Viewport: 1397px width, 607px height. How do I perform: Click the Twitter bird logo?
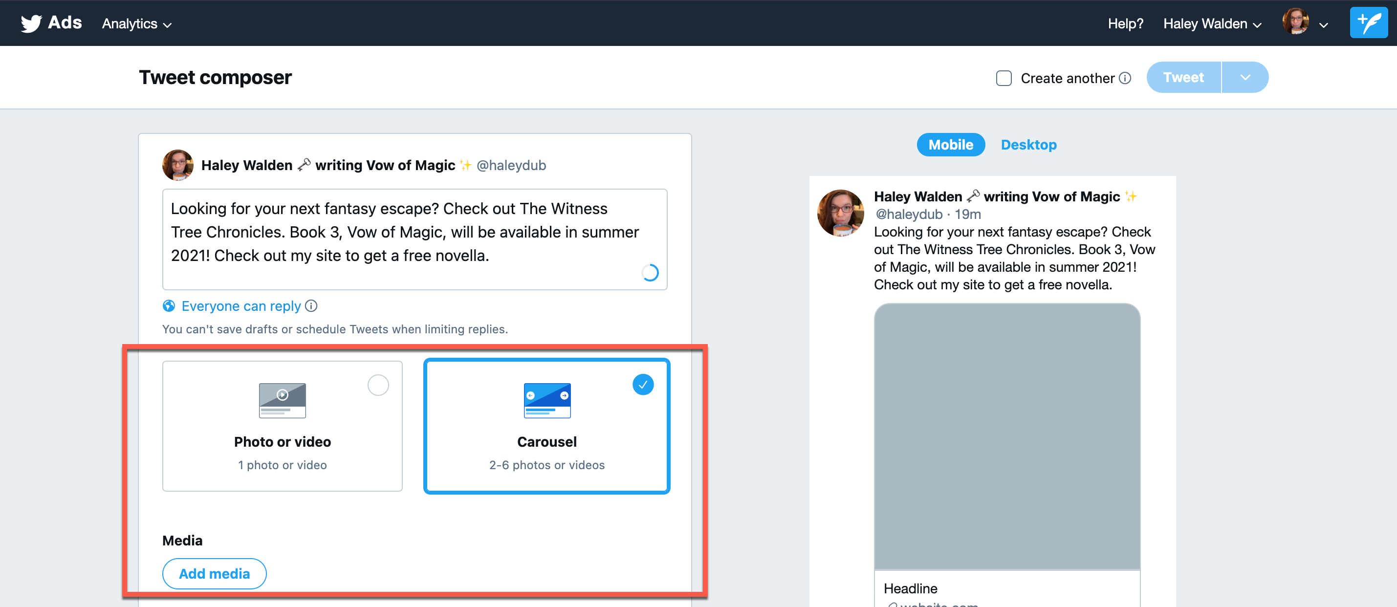[x=31, y=23]
